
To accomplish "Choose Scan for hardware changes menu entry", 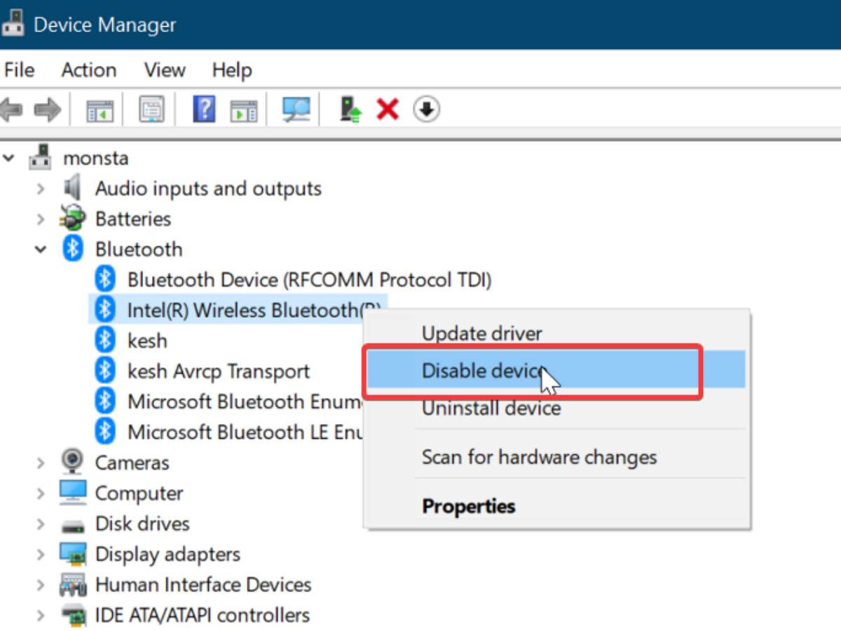I will 556,457.
